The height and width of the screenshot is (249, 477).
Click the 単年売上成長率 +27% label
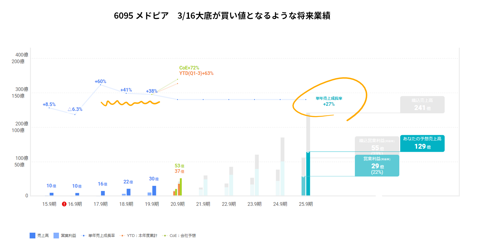click(329, 101)
